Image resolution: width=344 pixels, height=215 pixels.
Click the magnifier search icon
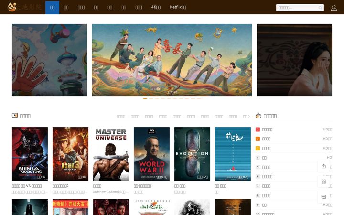320,8
